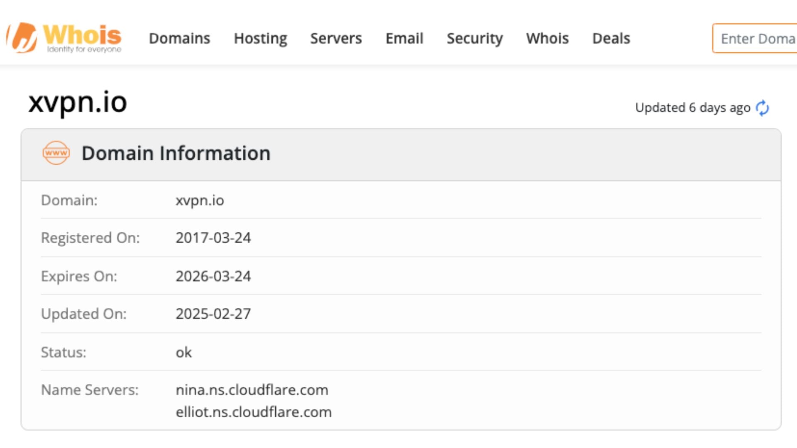Viewport: 797px width, 448px height.
Task: Open the Whois navigation tab
Action: point(547,38)
